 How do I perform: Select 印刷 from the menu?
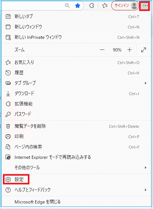[x=76, y=137]
